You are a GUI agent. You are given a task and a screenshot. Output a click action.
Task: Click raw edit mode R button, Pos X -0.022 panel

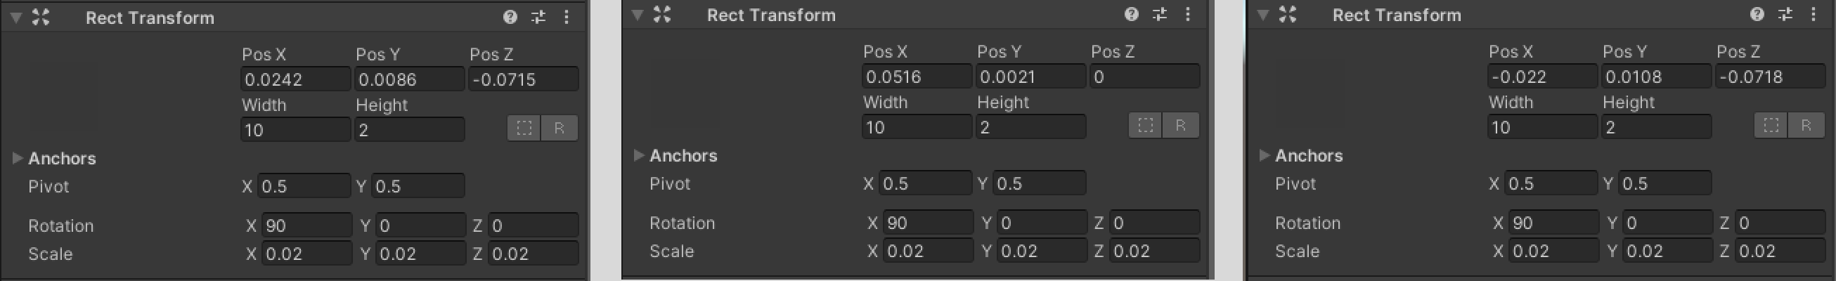coord(1806,126)
